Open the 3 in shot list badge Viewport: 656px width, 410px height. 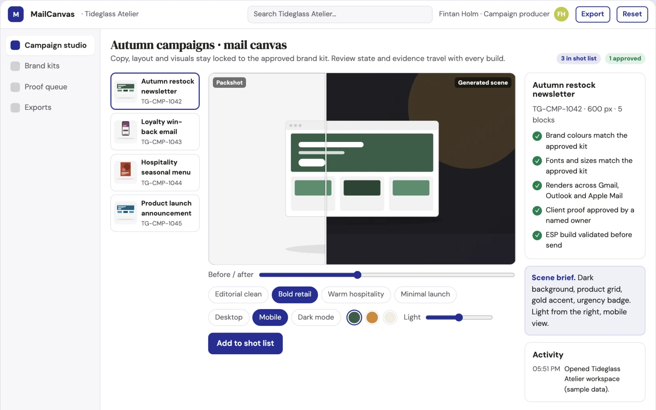579,59
